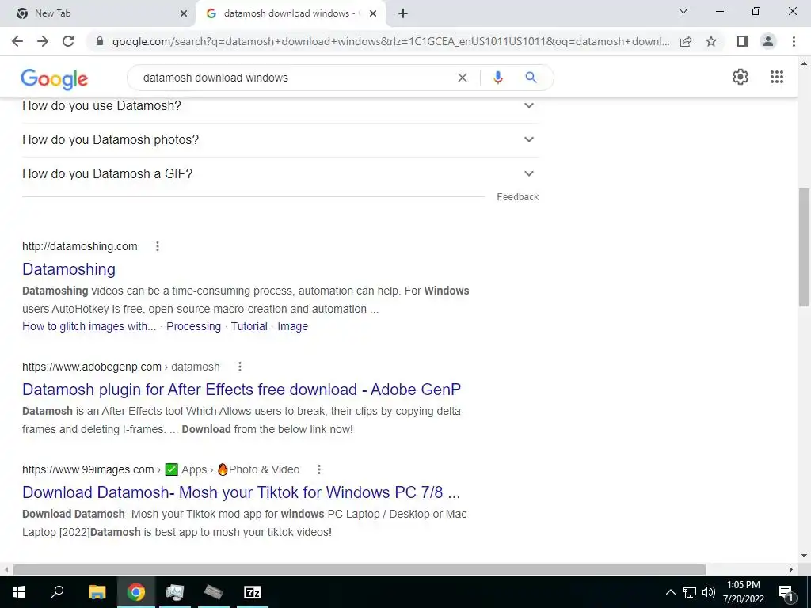Viewport: 811px width, 608px height.
Task: Open File Explorer from taskbar
Action: pyautogui.click(x=97, y=592)
